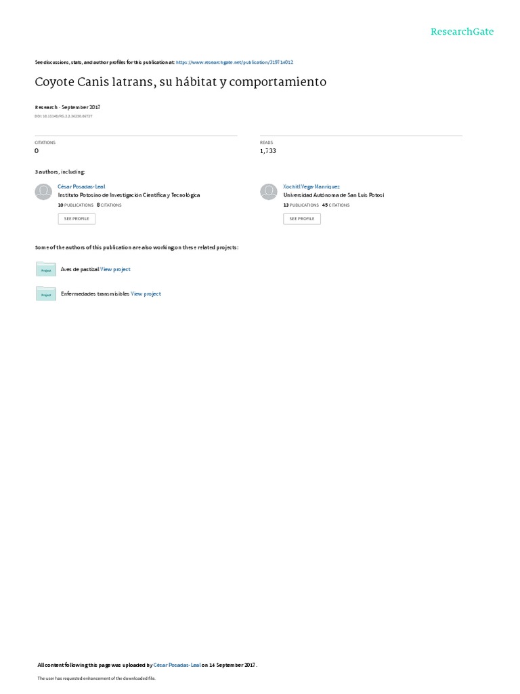
Task: Click the 1,733 reads count
Action: point(268,151)
